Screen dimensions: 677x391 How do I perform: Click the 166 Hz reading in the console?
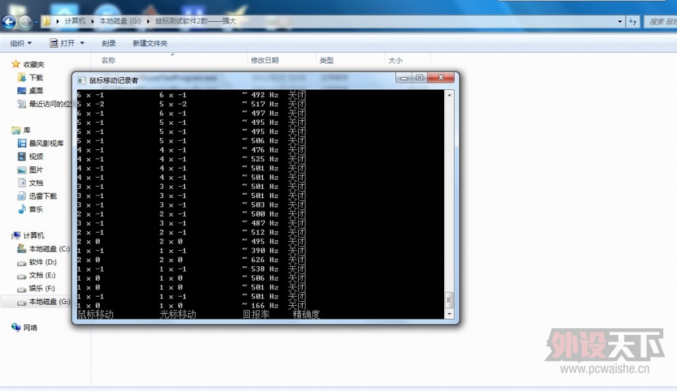tap(264, 306)
